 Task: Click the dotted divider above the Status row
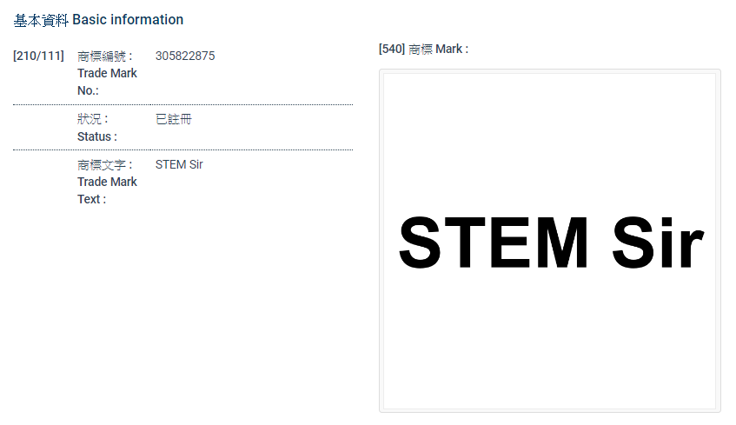click(x=182, y=104)
